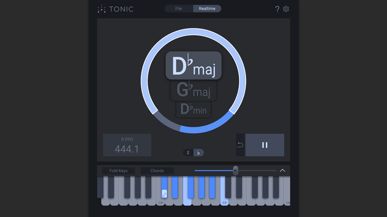This screenshot has width=387, height=217.
Task: Toggle the Fold Keys button
Action: click(x=118, y=171)
